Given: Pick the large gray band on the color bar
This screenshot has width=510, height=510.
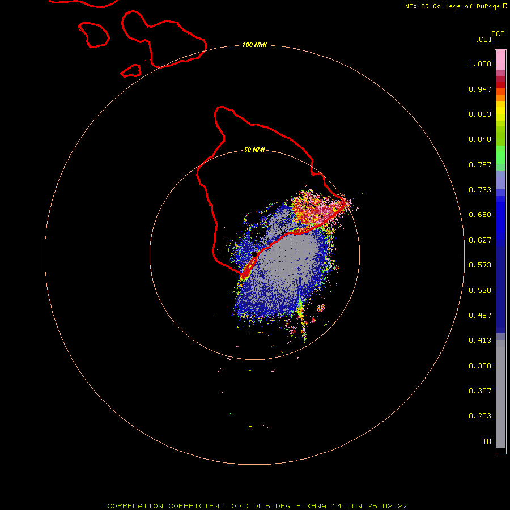Looking at the screenshot, I should pos(500,394).
